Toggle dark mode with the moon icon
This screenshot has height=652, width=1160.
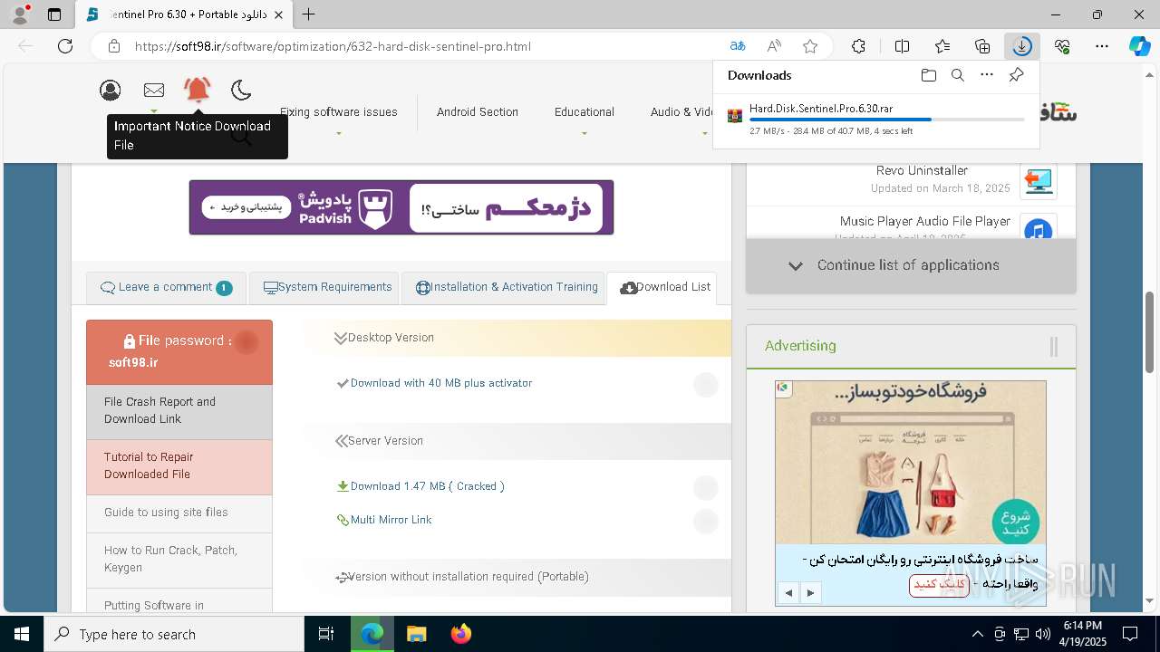(240, 90)
